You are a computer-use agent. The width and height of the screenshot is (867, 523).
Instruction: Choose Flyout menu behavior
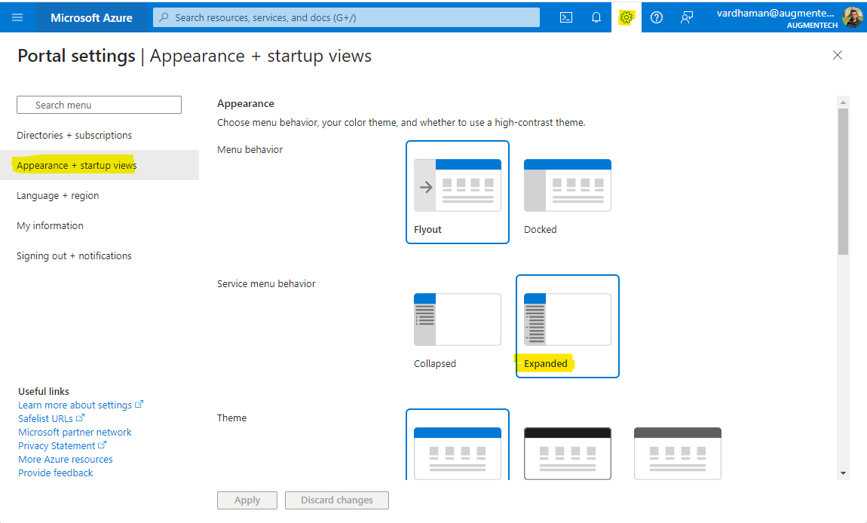click(x=458, y=192)
